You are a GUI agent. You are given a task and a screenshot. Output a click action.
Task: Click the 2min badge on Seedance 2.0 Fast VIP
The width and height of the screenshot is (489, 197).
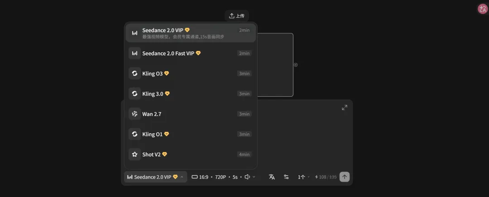coord(244,53)
